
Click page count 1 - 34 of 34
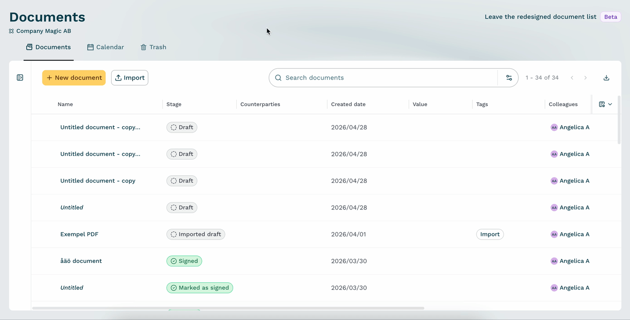click(x=542, y=78)
